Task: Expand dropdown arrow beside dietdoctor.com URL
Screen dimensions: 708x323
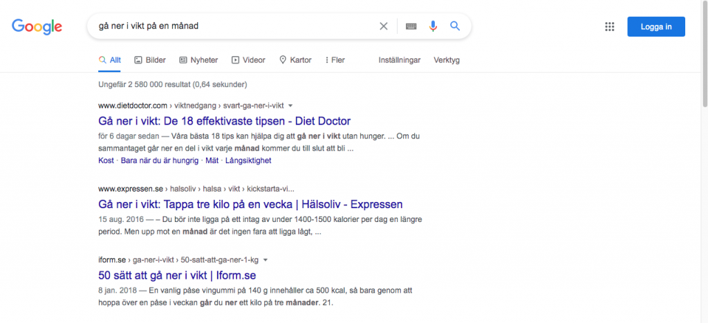Action: [290, 106]
